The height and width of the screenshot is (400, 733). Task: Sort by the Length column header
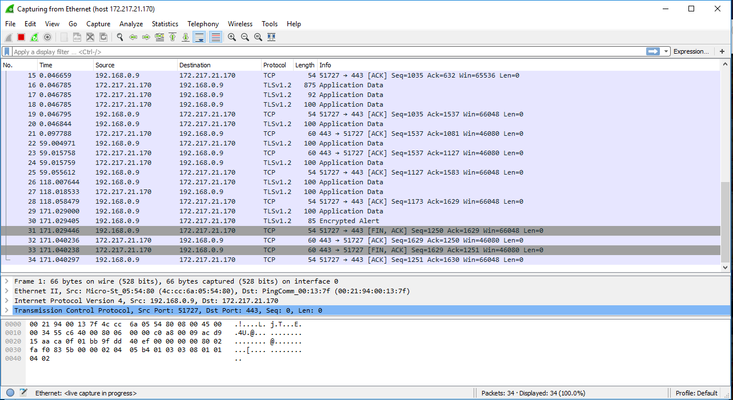(x=305, y=65)
